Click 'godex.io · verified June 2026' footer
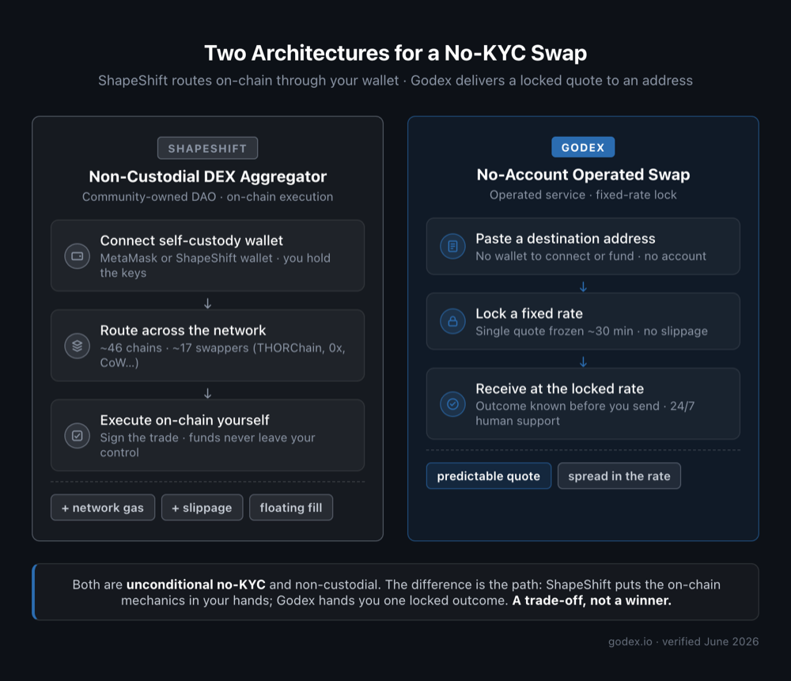 tap(683, 641)
